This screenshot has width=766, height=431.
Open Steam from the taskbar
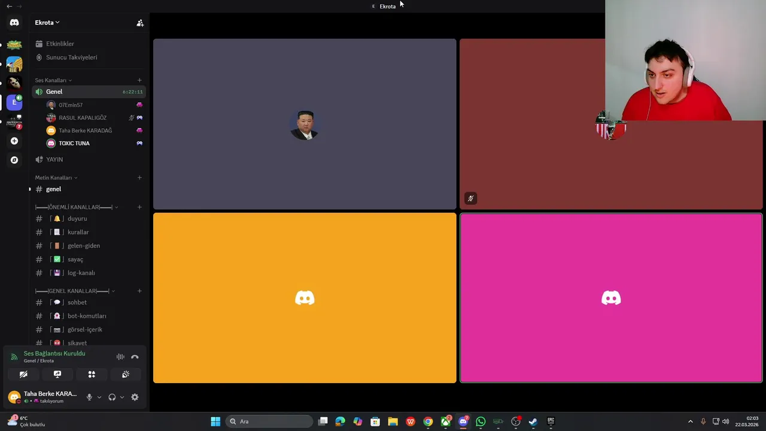(x=533, y=421)
